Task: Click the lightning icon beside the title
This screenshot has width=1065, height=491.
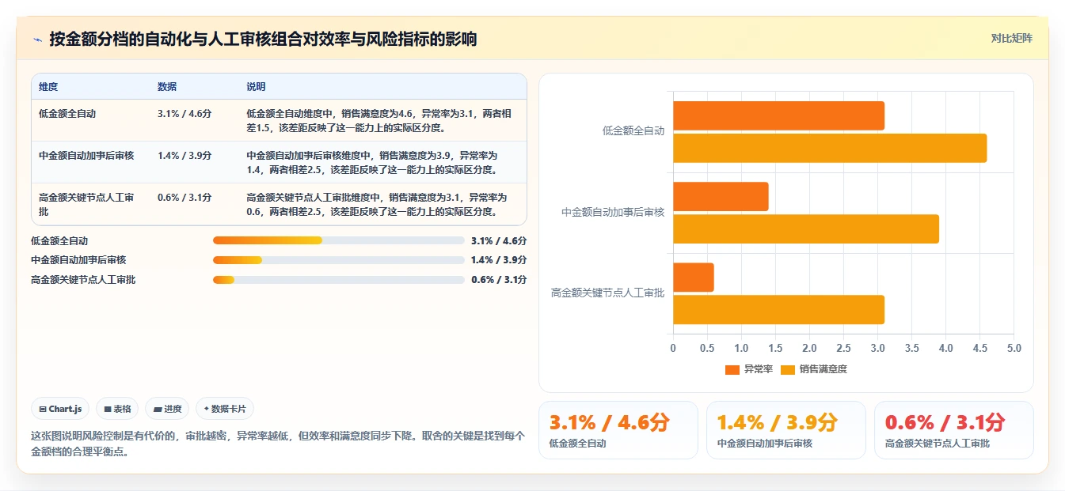Action: click(38, 40)
